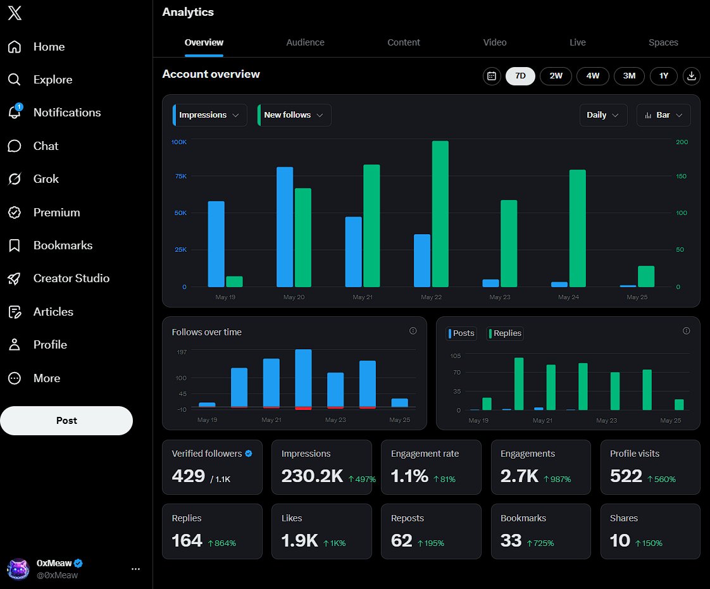710x589 pixels.
Task: Click the 0xMeaw avatar picture
Action: (18, 569)
